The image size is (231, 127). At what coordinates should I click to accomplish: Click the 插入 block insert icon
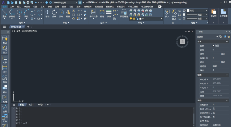tap(167, 13)
